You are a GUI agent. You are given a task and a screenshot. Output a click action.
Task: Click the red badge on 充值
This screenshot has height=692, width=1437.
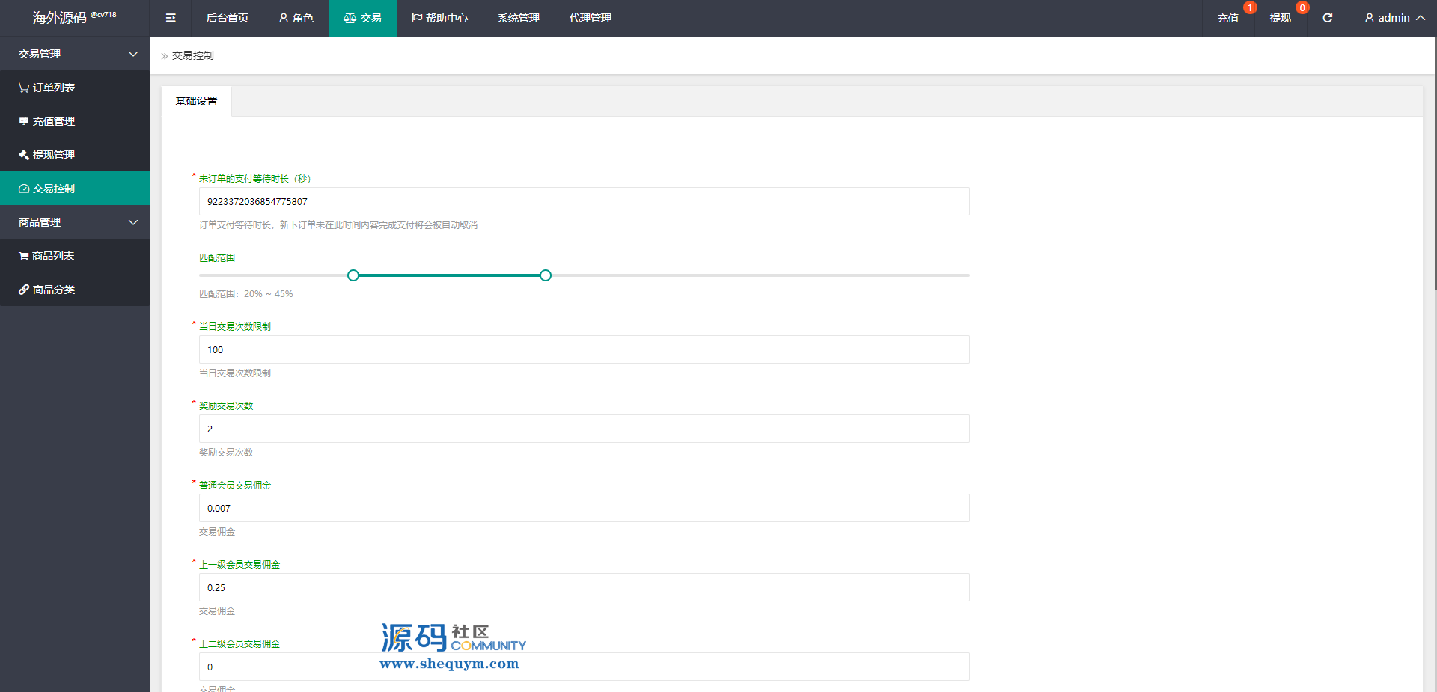[1250, 7]
